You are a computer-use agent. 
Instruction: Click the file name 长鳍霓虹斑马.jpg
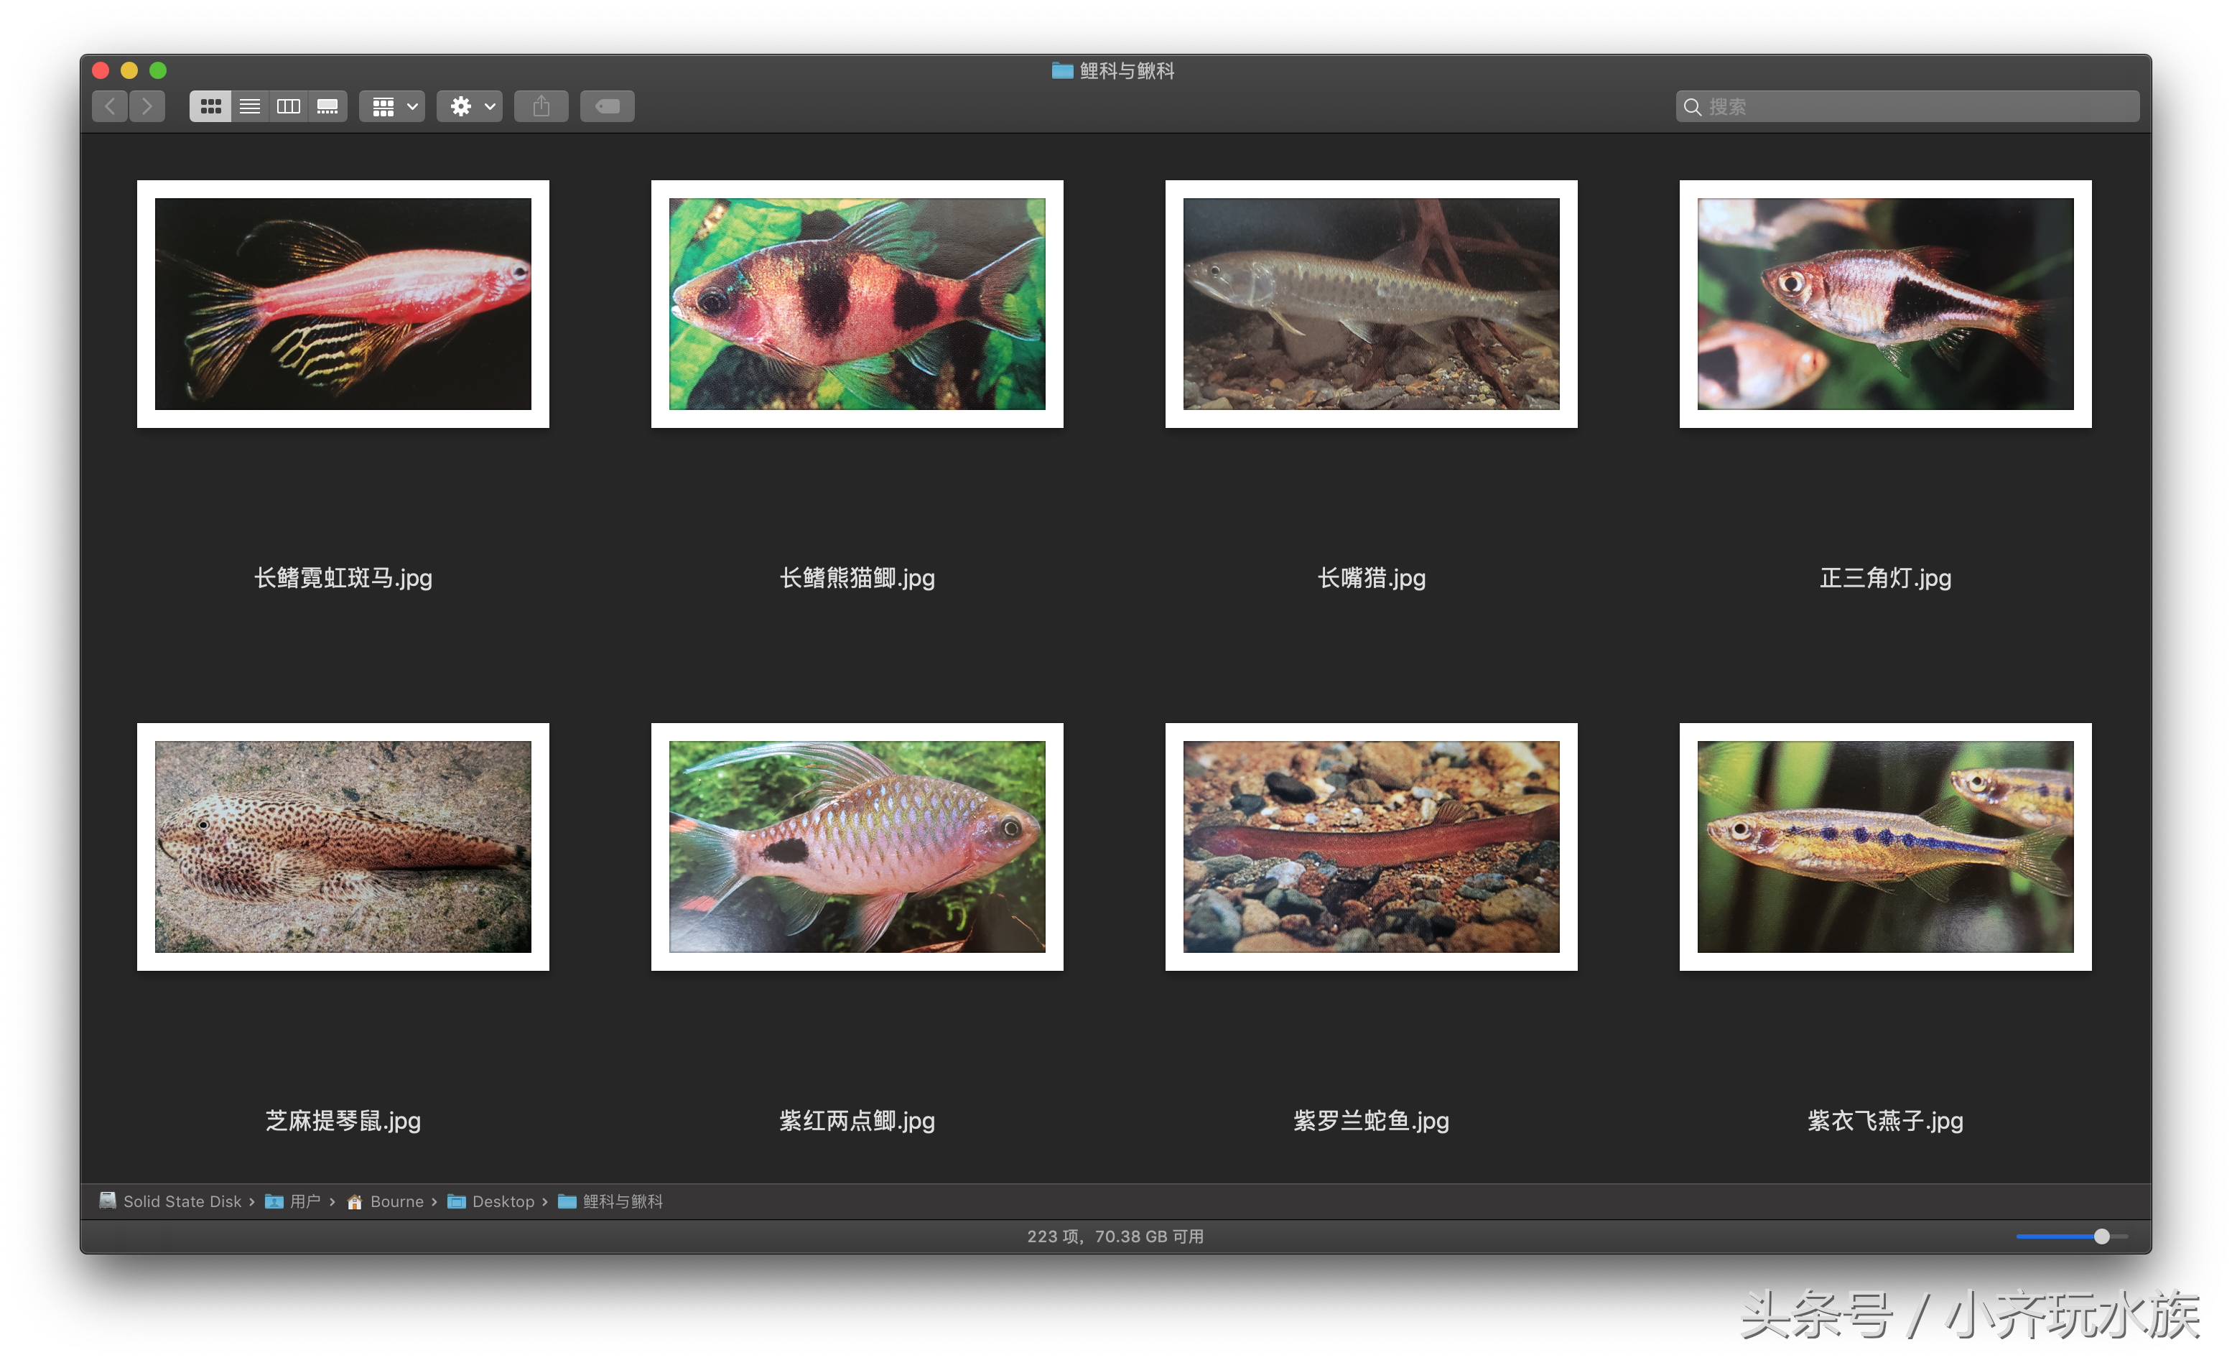click(x=343, y=578)
